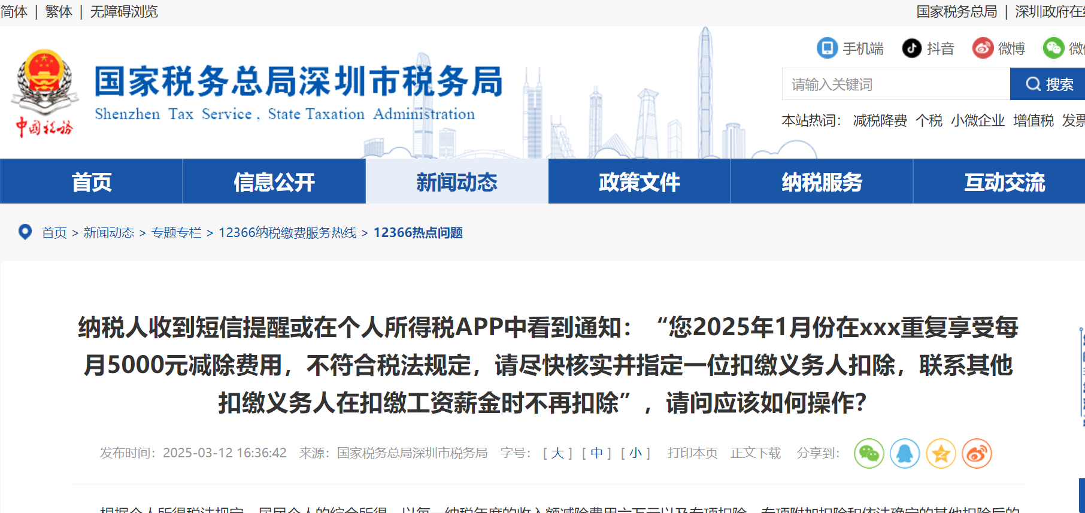Viewport: 1085px width, 513px height.
Task: Select the 增值税 hot keyword
Action: pyautogui.click(x=1034, y=120)
